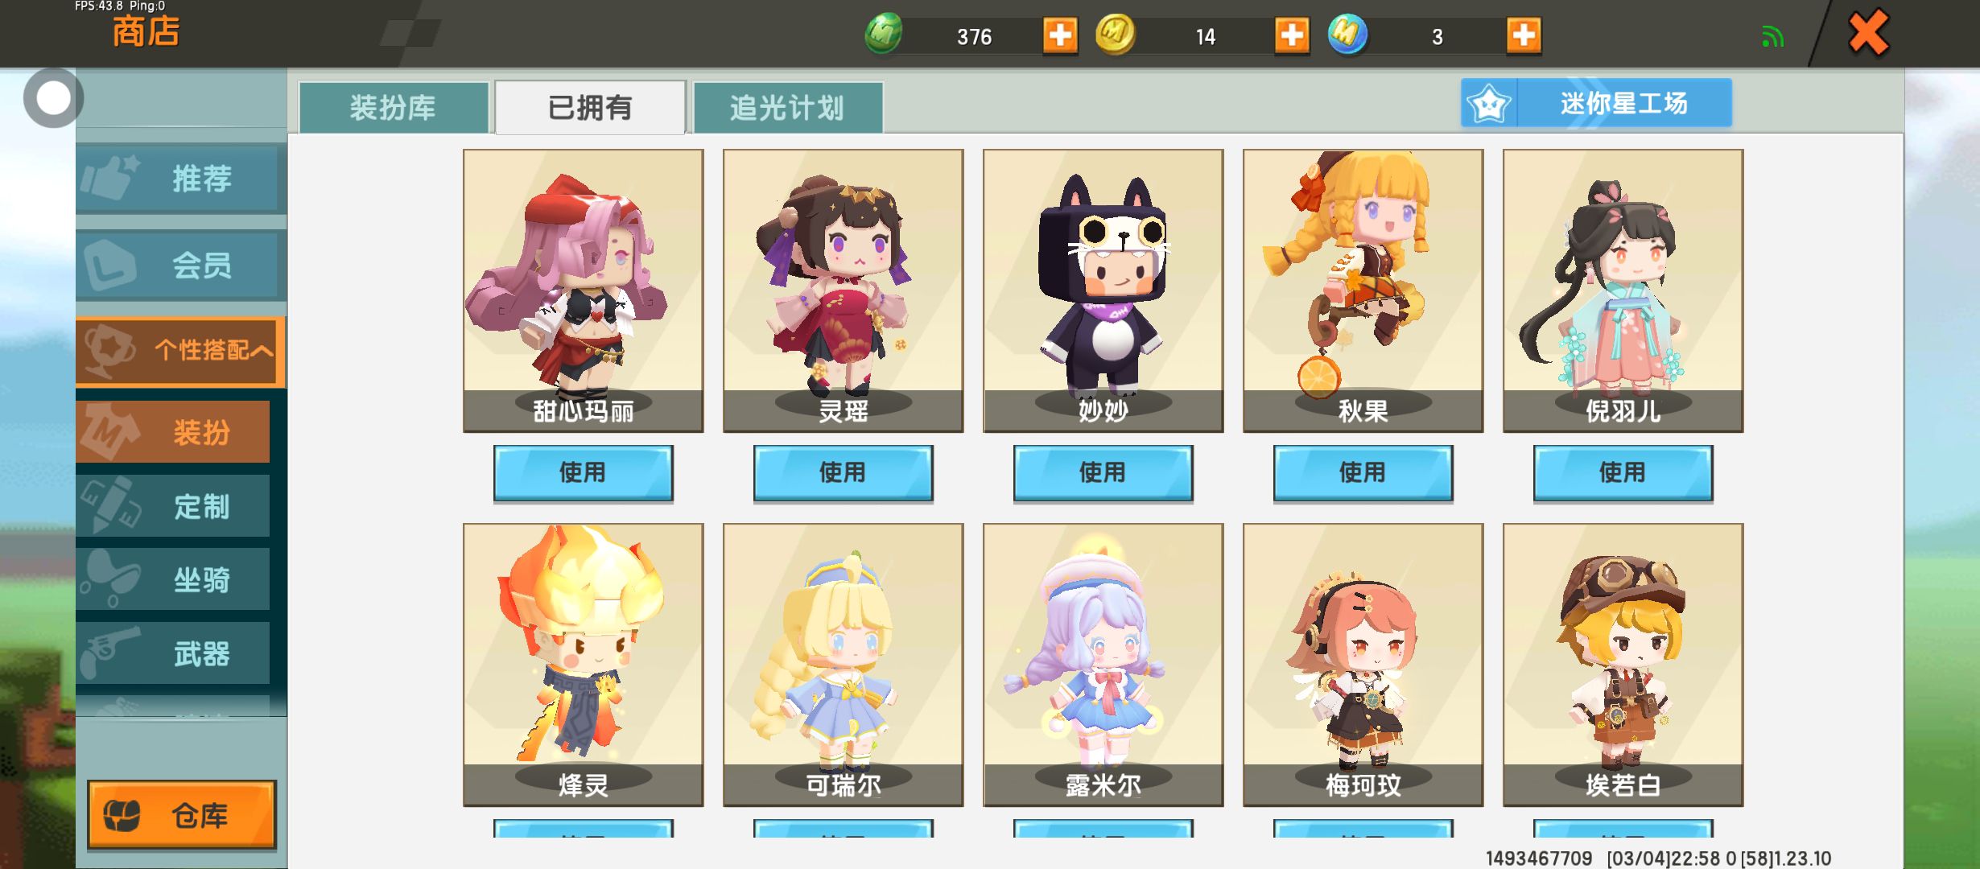The width and height of the screenshot is (1980, 869).
Task: Open the 仓库 warehouse button
Action: point(182,814)
